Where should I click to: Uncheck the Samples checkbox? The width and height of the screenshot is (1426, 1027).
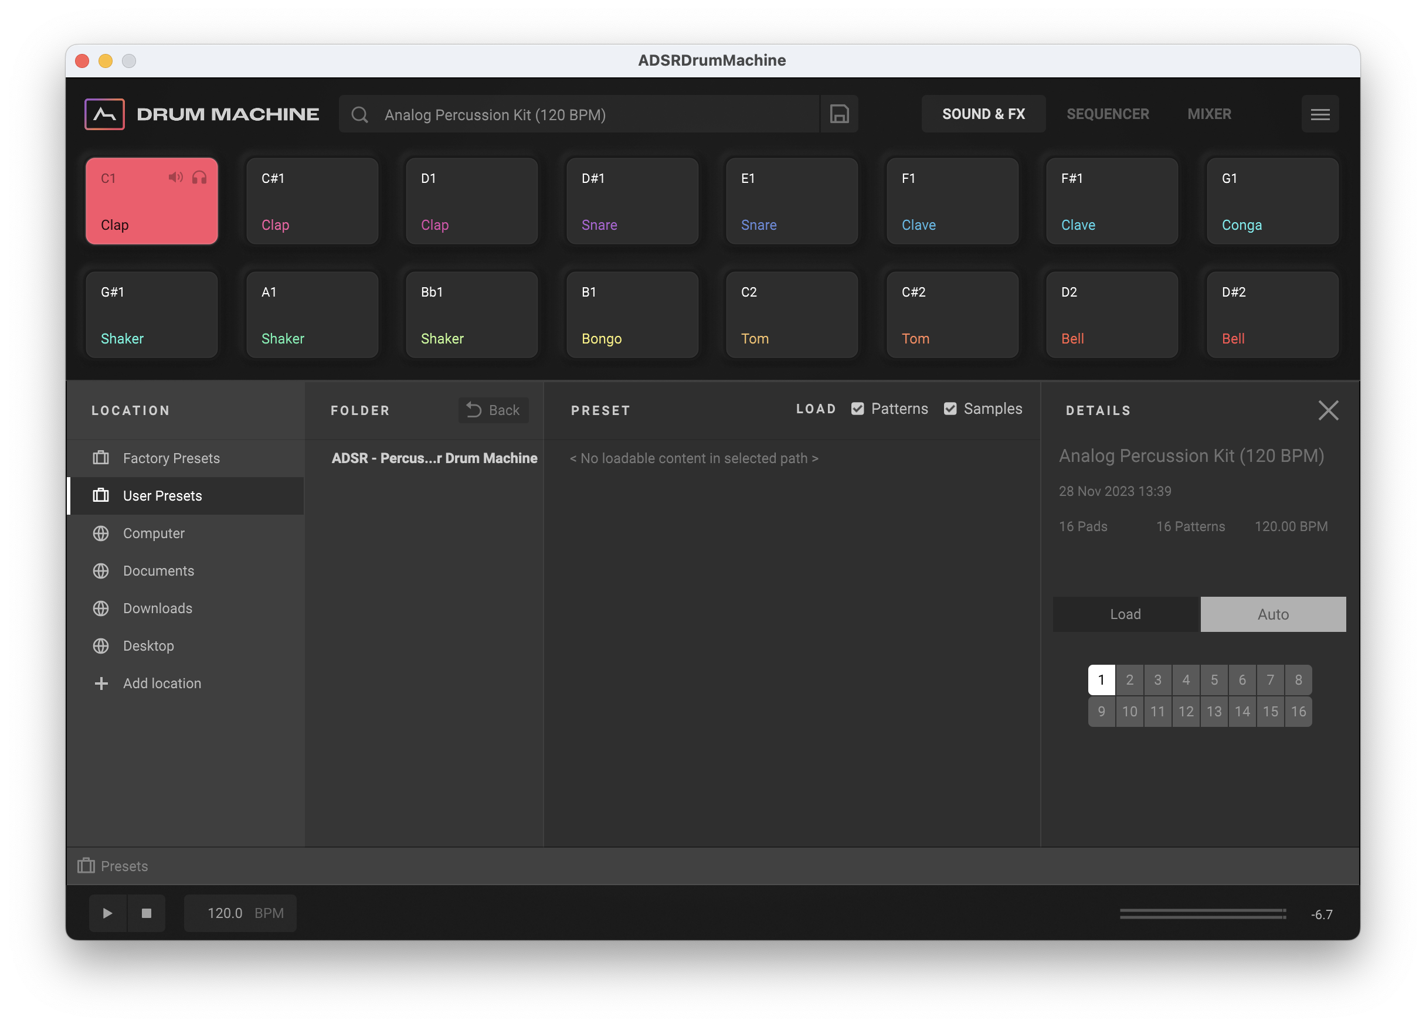pos(950,409)
